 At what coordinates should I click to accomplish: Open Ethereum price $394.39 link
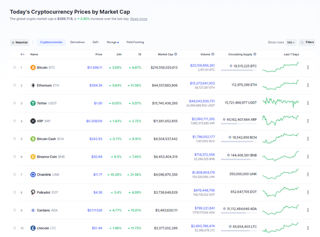[x=95, y=85]
